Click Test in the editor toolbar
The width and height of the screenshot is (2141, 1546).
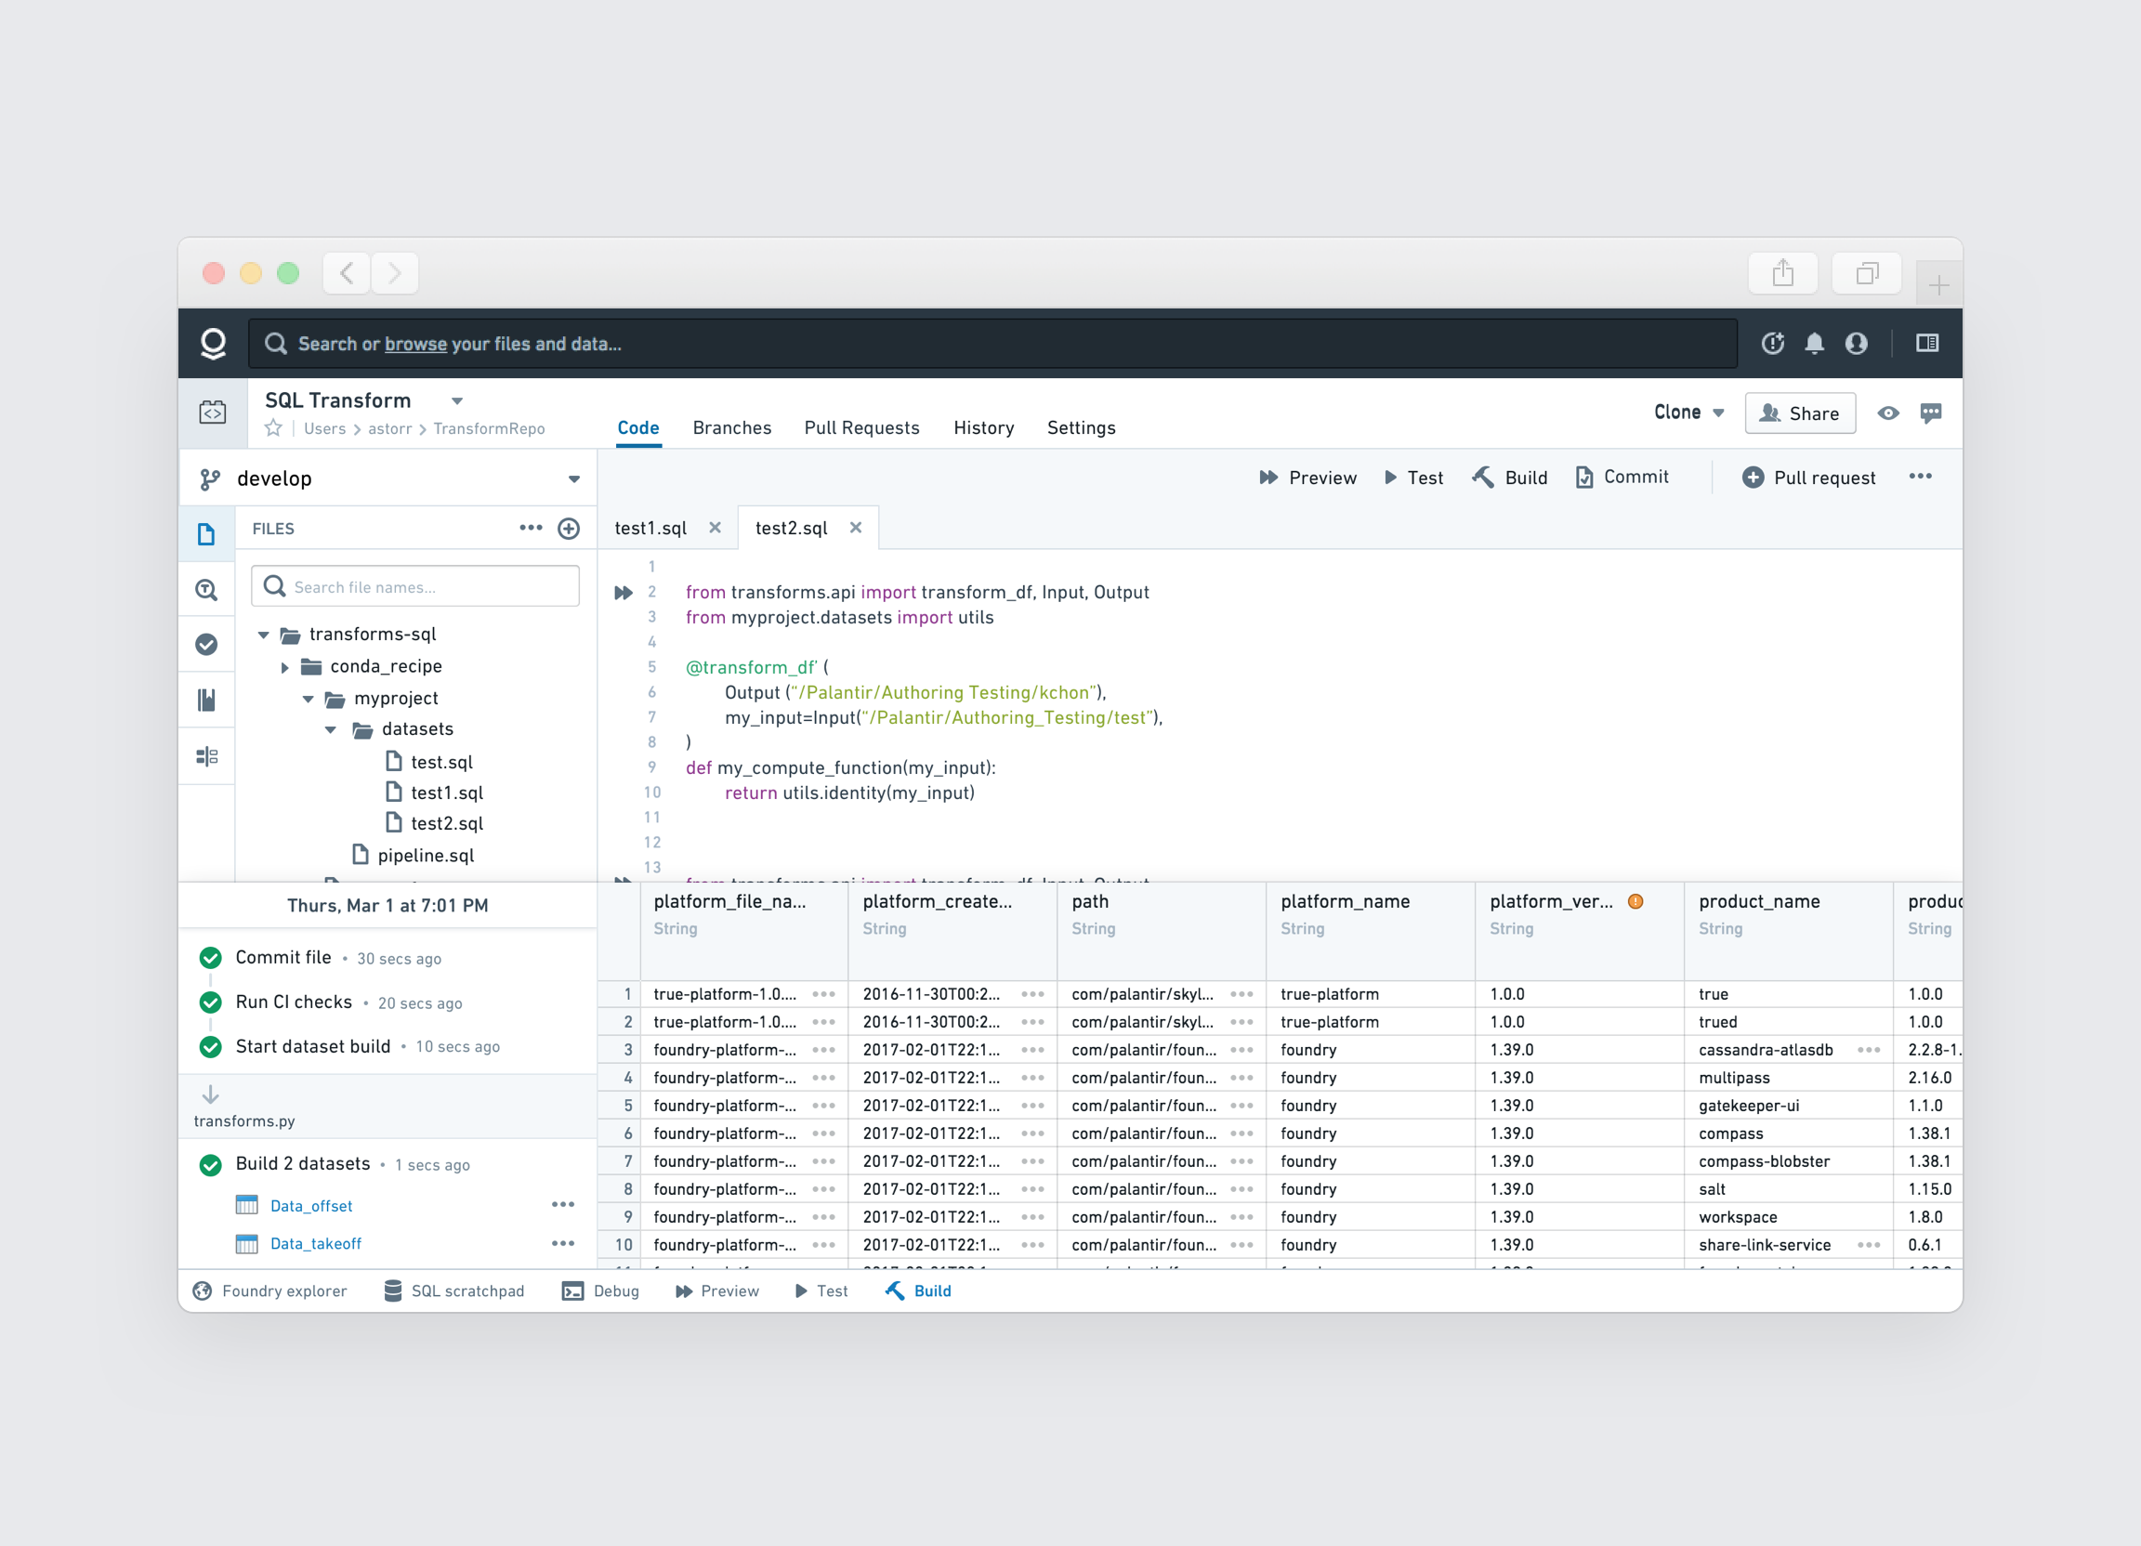1413,478
